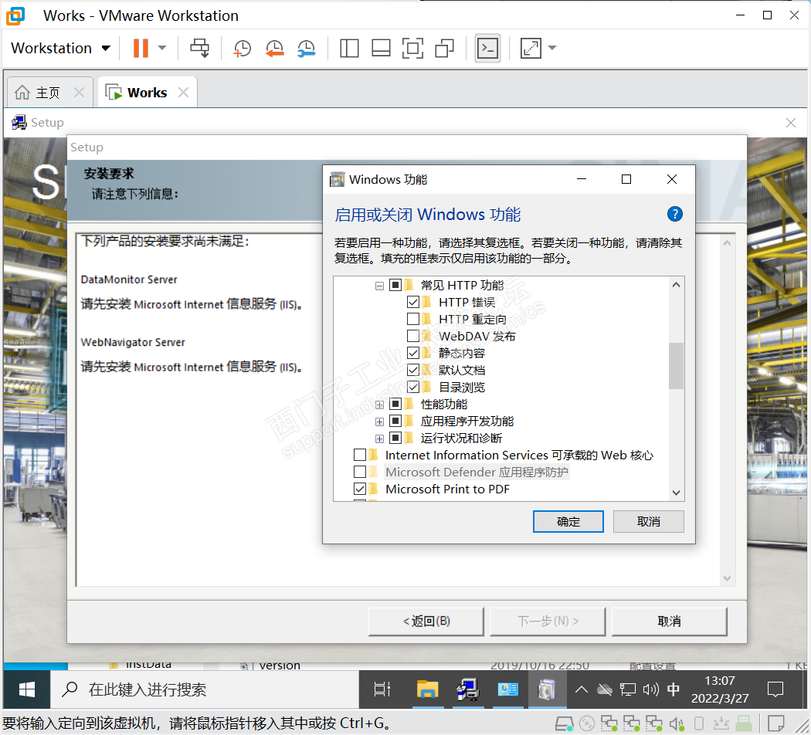The height and width of the screenshot is (735, 811).
Task: Close the Works tab
Action: pyautogui.click(x=184, y=93)
